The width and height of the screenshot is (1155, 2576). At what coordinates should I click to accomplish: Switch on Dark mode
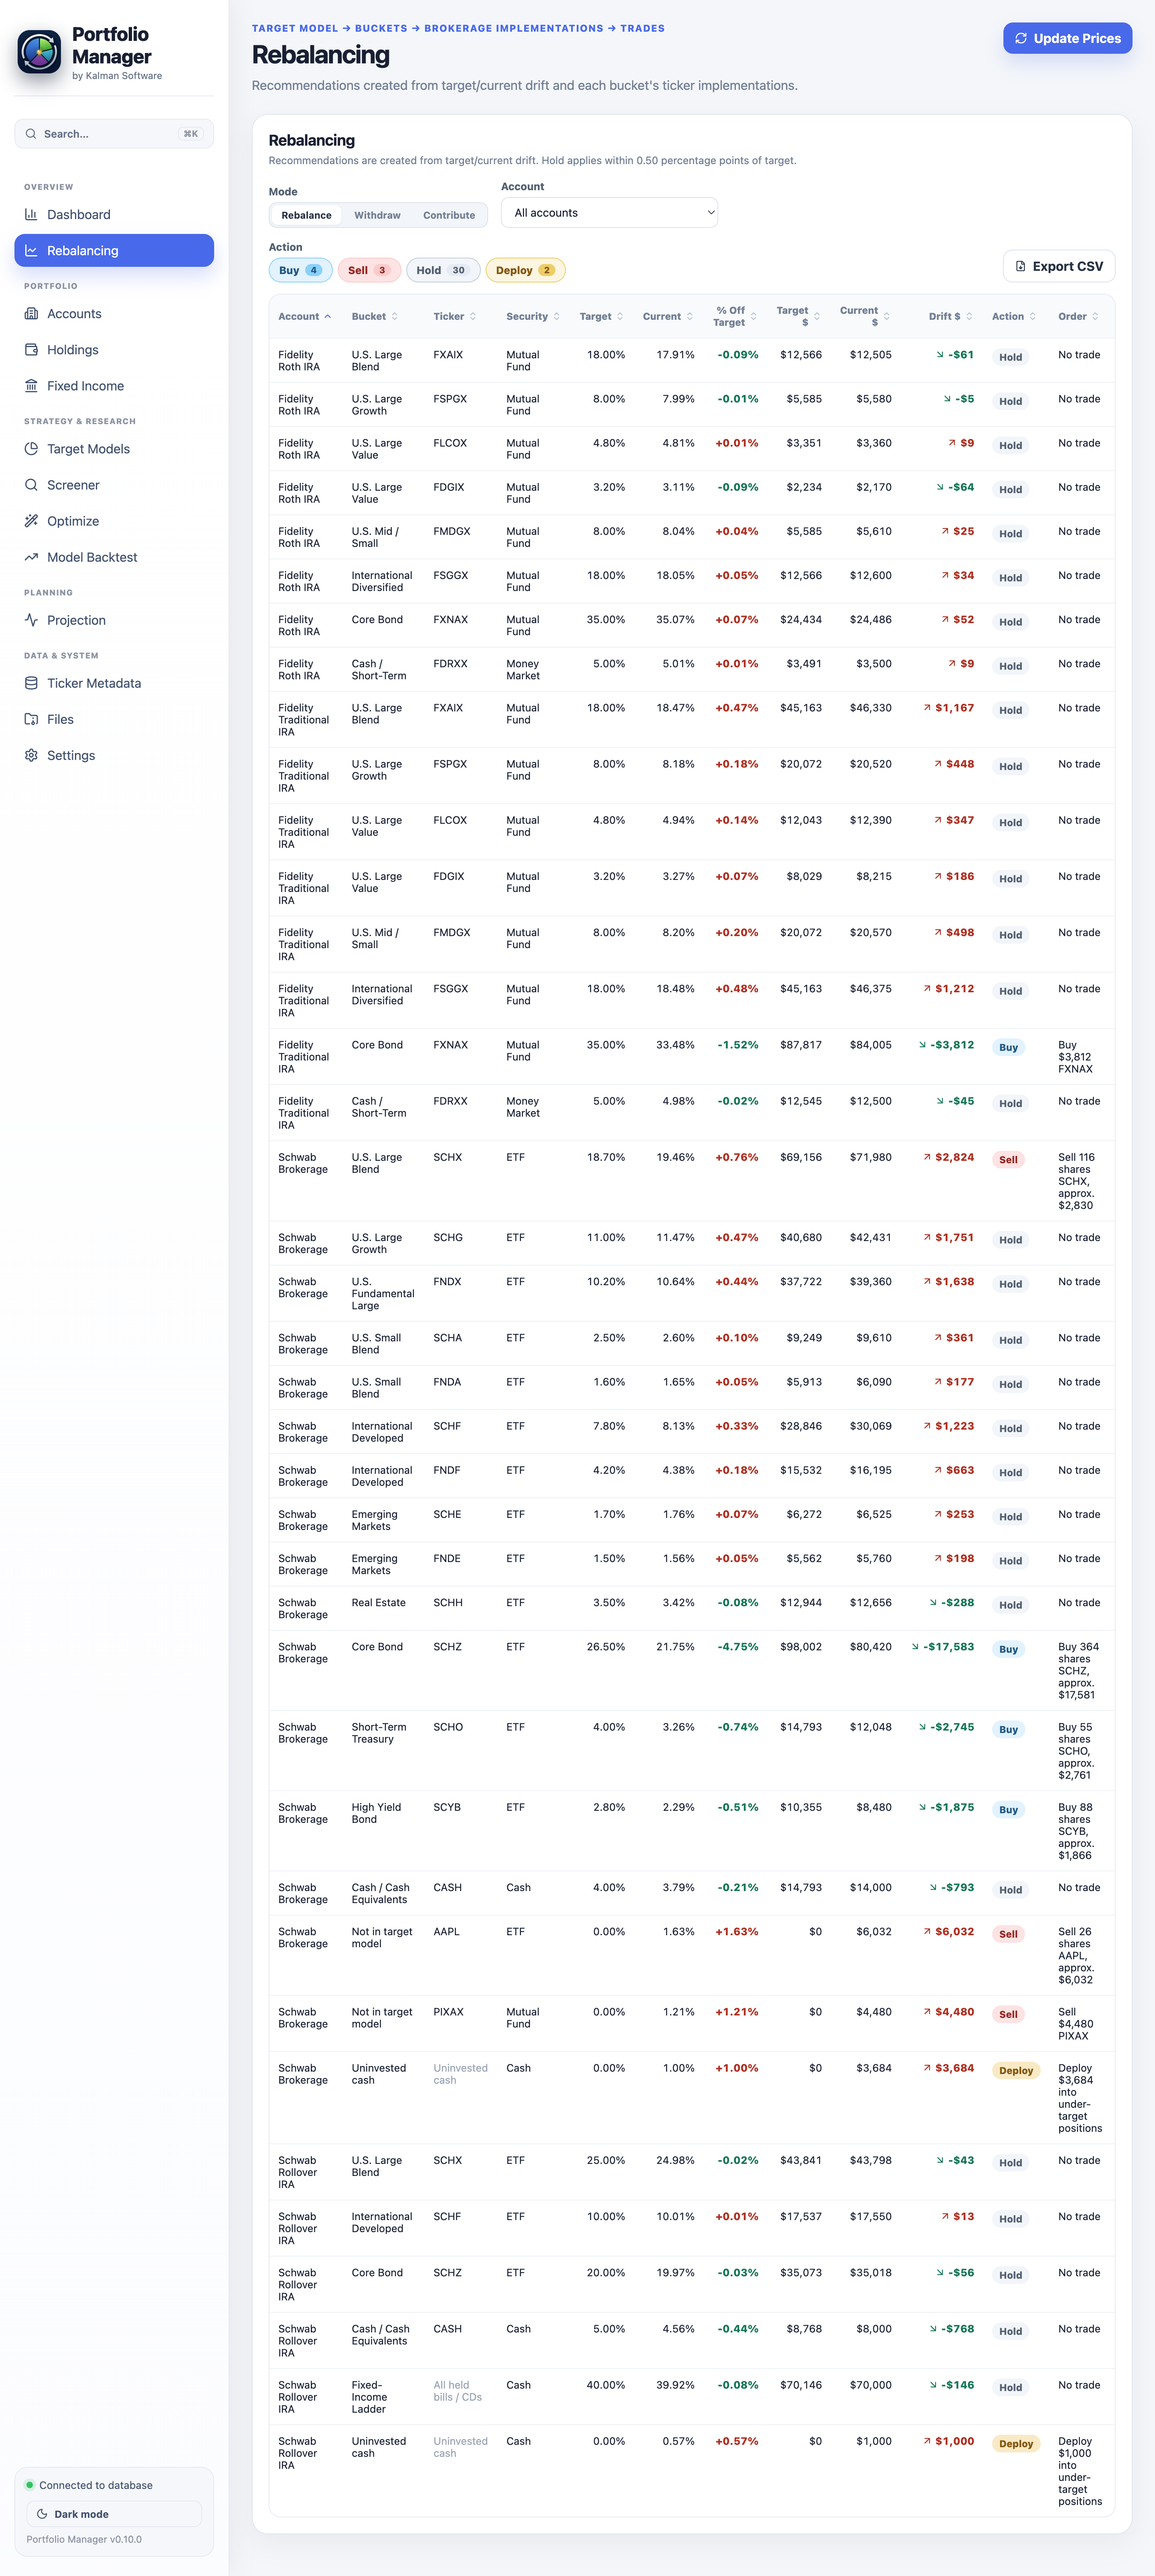coord(114,2513)
